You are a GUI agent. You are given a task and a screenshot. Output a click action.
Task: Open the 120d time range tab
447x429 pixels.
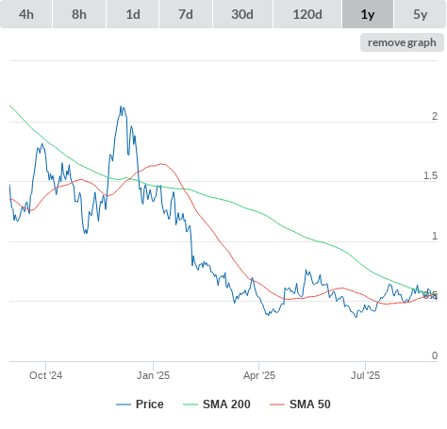(307, 14)
